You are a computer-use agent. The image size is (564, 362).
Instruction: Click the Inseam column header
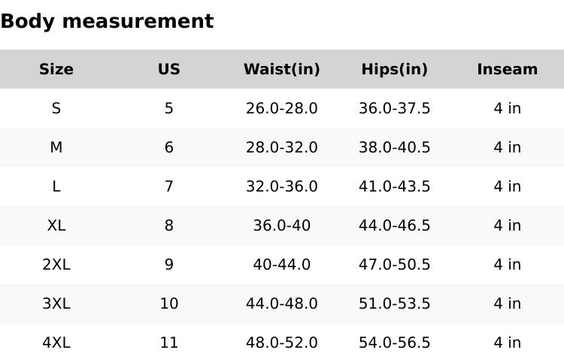tap(508, 70)
